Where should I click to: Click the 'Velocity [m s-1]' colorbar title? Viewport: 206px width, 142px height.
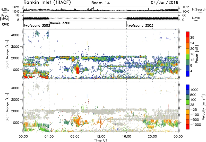[203, 107]
